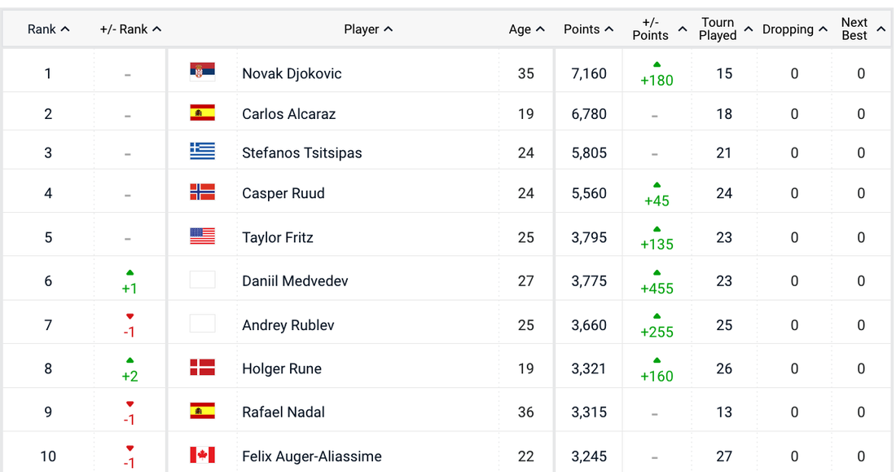Click the Canadian flag next to Auger-Aliassime
The height and width of the screenshot is (472, 896).
coord(202,455)
